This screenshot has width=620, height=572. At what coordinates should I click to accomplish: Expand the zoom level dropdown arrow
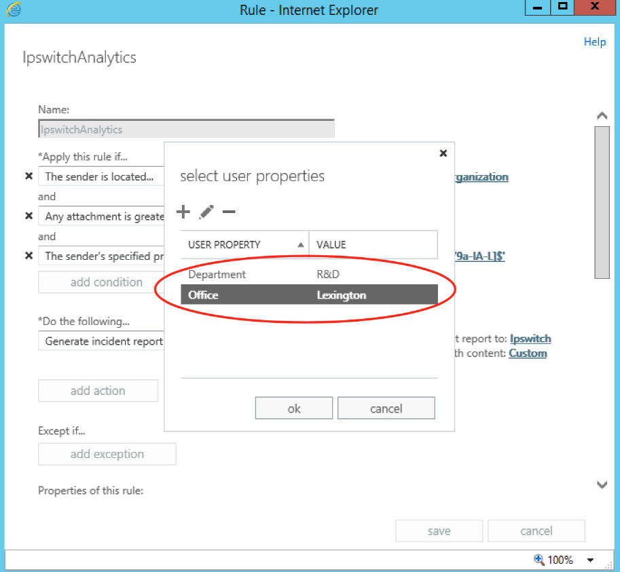pos(590,560)
